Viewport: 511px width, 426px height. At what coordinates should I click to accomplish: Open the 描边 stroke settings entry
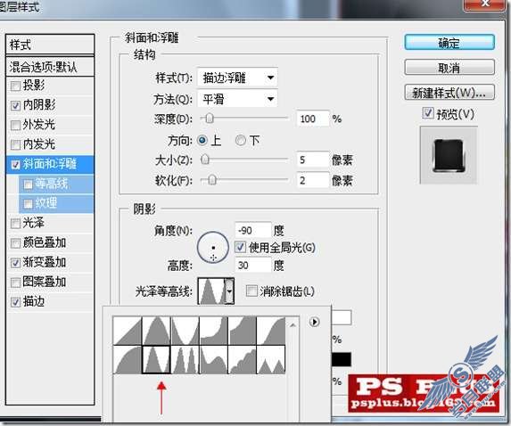[x=34, y=302]
